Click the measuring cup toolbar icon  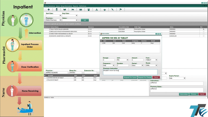click(x=89, y=10)
